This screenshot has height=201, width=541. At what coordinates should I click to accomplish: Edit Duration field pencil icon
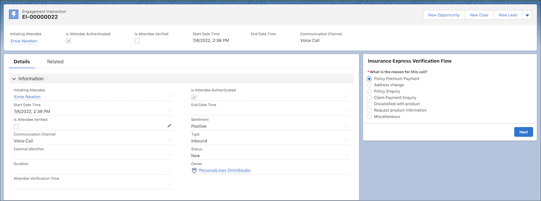pos(169,170)
